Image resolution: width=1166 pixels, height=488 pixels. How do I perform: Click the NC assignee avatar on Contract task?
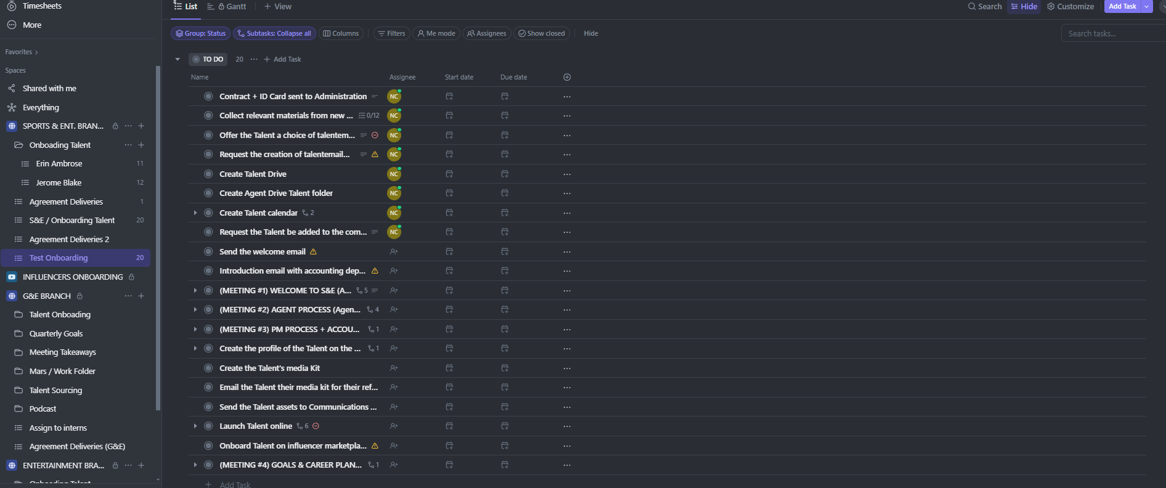click(394, 97)
